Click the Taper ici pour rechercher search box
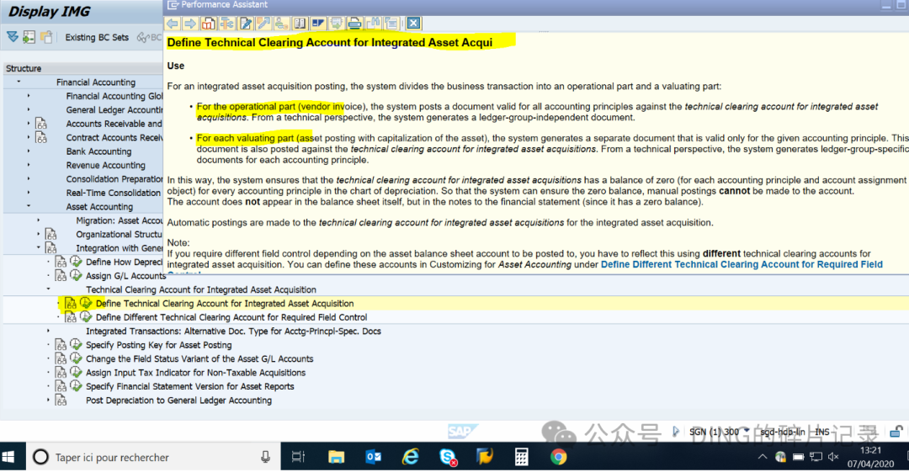This screenshot has width=909, height=472. 154,457
